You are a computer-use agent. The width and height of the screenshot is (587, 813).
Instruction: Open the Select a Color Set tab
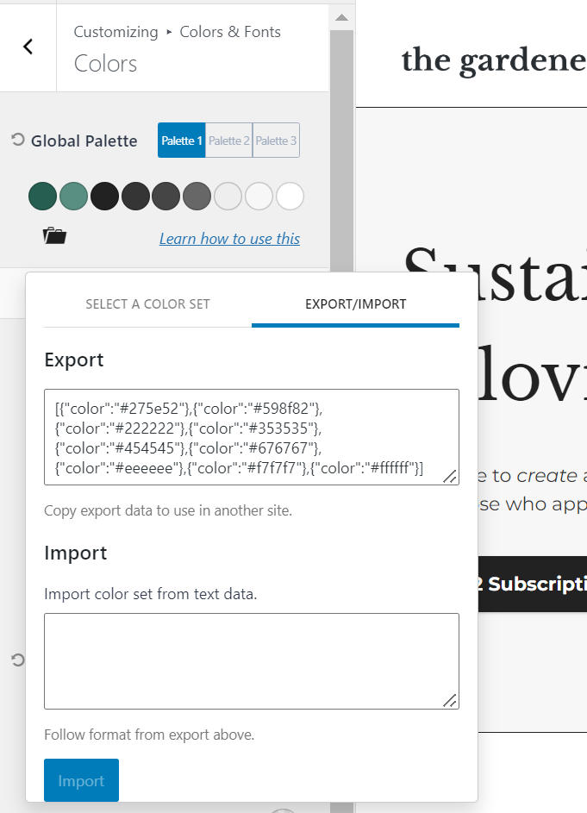[147, 304]
